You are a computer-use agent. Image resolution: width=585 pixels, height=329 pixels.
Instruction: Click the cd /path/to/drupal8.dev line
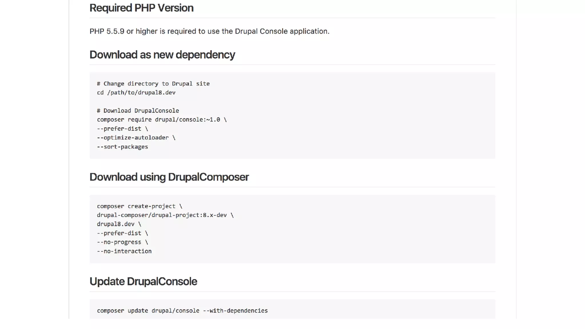[136, 93]
